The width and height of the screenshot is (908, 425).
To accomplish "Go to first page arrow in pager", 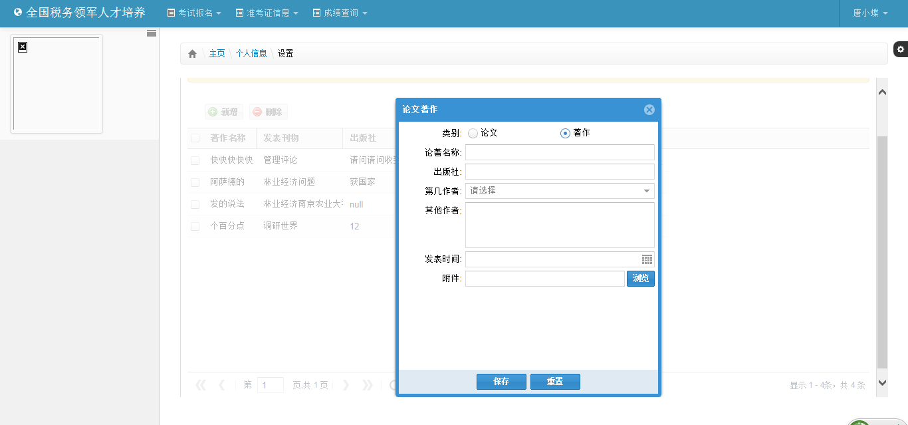I will (200, 385).
